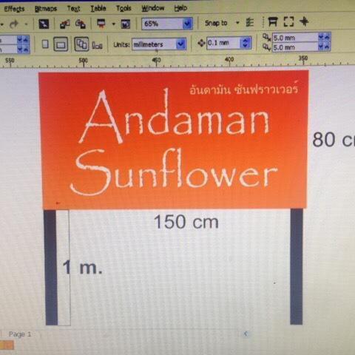The image size is (355, 355).
Task: Click the Export icon
Action: point(81,24)
